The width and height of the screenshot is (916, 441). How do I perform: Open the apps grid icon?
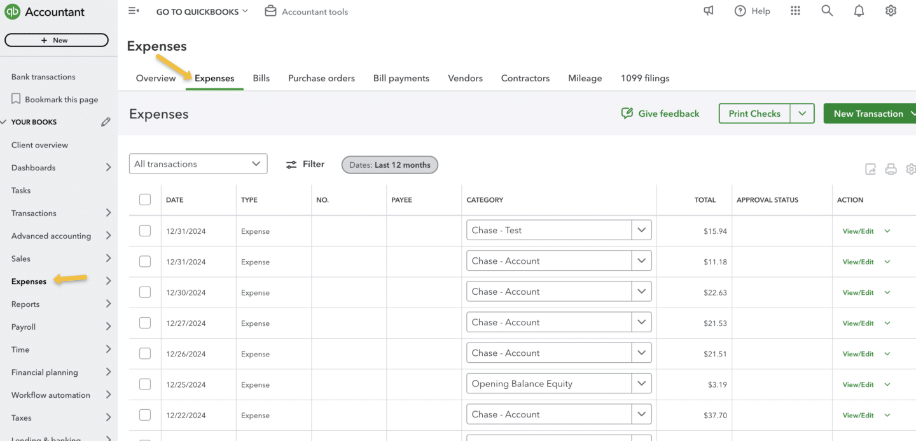click(795, 11)
